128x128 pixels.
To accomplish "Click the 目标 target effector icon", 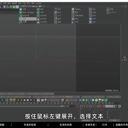I will pyautogui.click(x=91, y=16).
